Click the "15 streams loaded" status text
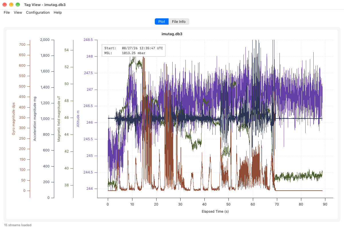The image size is (344, 229). (18, 225)
